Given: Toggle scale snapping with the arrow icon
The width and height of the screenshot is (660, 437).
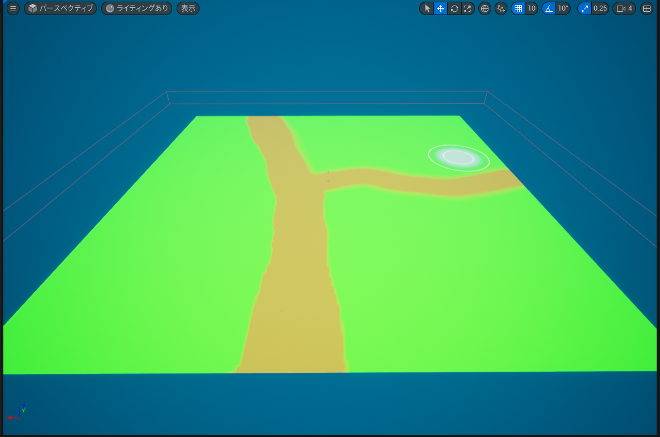Looking at the screenshot, I should (585, 8).
